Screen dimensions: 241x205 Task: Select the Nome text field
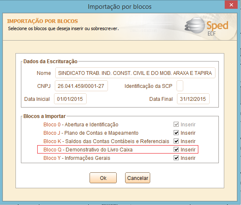[x=135, y=73]
